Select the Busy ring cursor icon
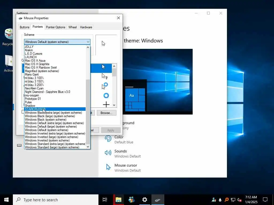 pyautogui.click(x=106, y=96)
